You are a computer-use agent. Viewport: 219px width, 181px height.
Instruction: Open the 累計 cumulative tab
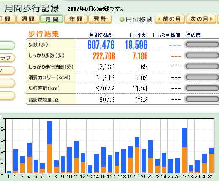pos(100,19)
